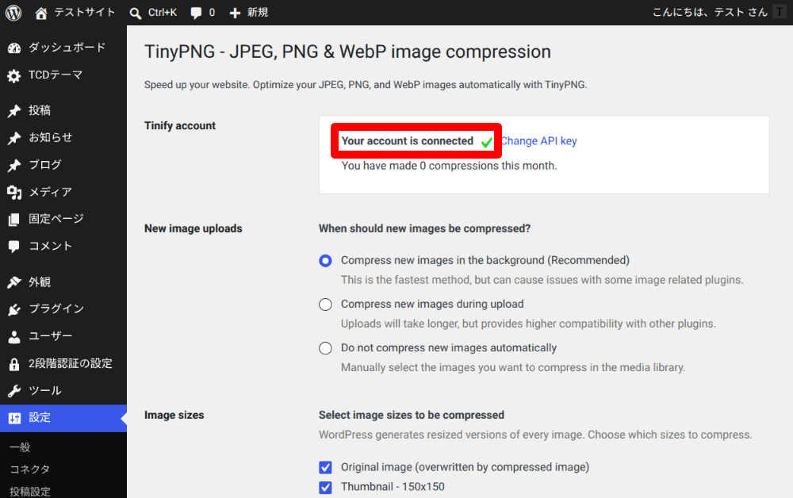793x498 pixels.
Task: Click the 新規 new content link
Action: 258,12
